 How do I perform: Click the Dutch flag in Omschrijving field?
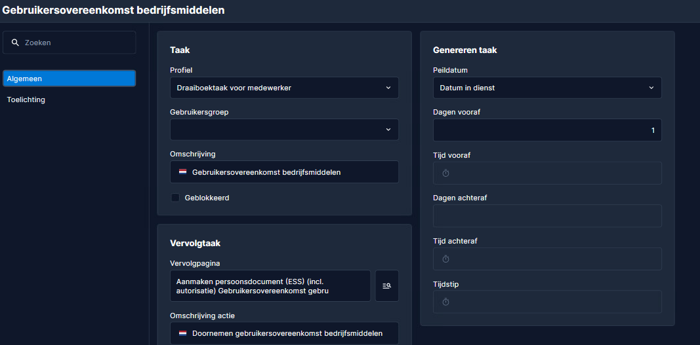pyautogui.click(x=182, y=172)
